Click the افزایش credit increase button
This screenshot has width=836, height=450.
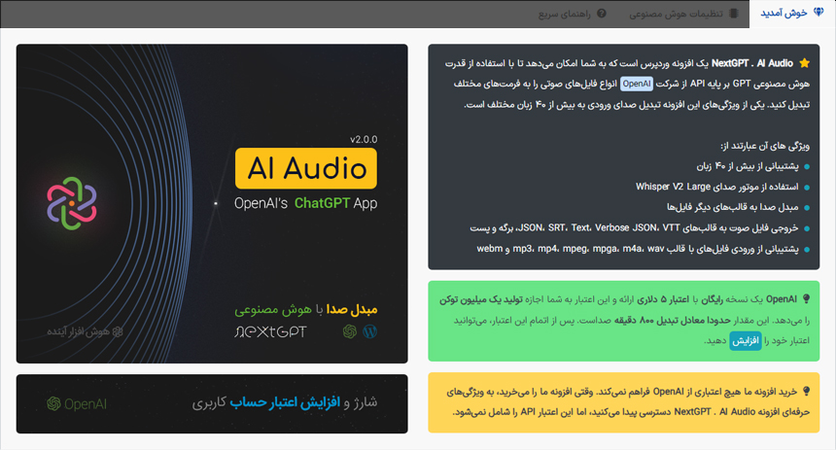coord(746,341)
